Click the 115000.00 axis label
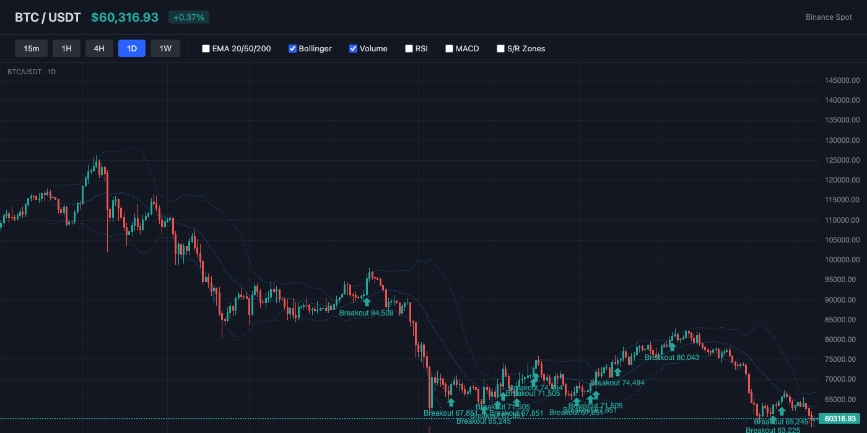 pos(842,200)
